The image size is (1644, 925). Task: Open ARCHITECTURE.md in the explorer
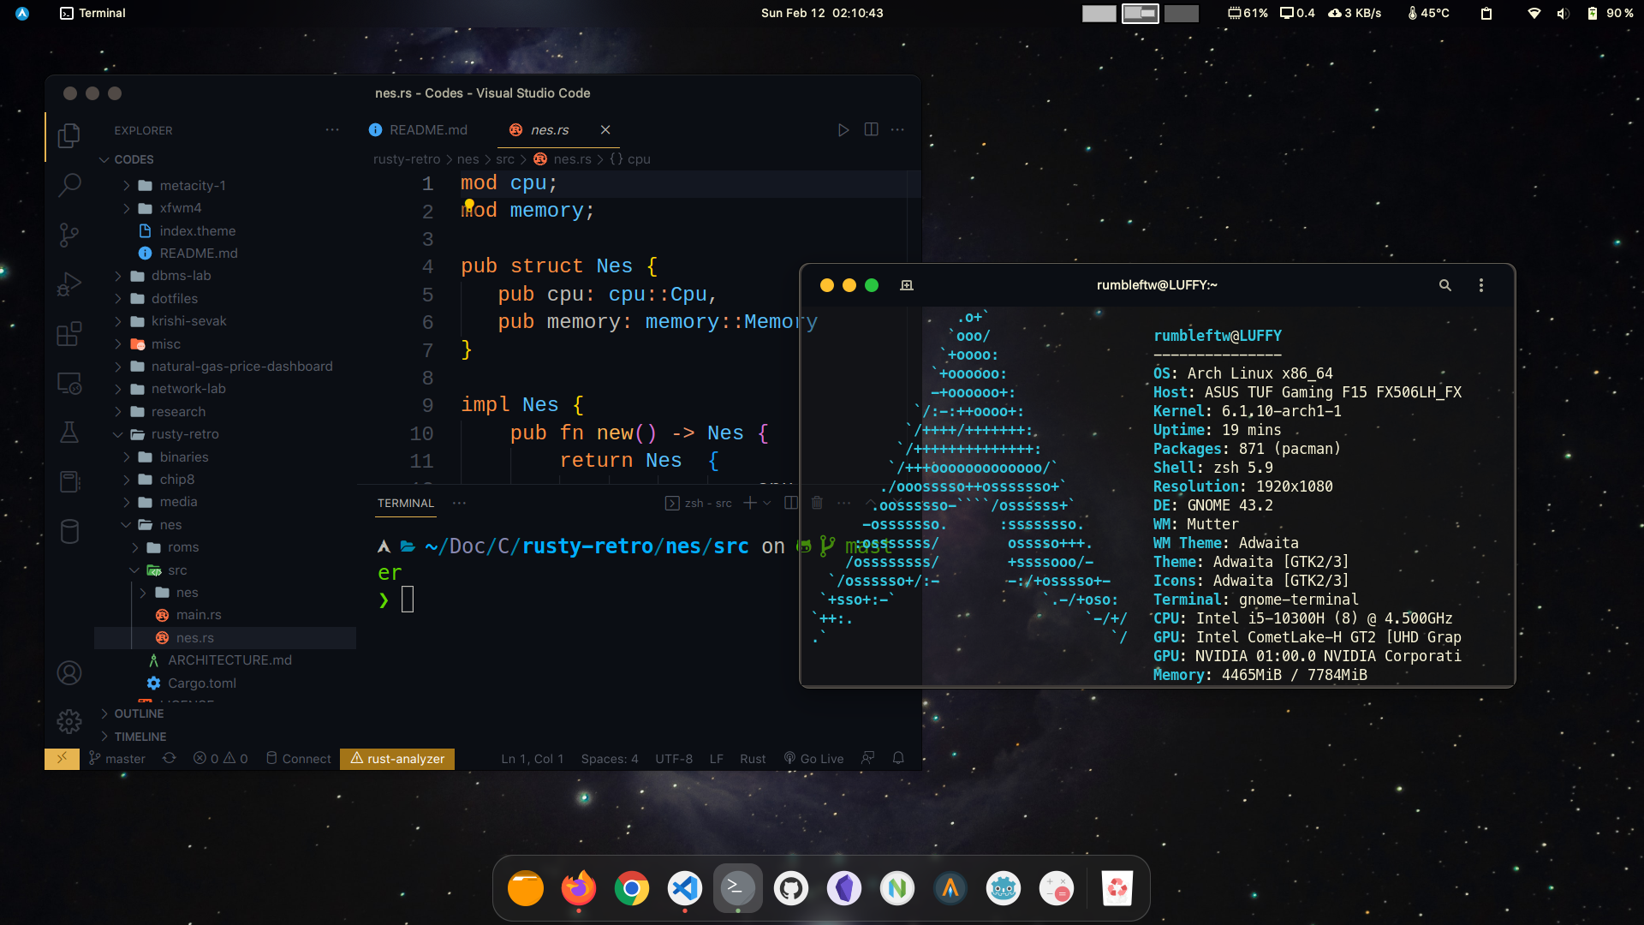point(229,660)
